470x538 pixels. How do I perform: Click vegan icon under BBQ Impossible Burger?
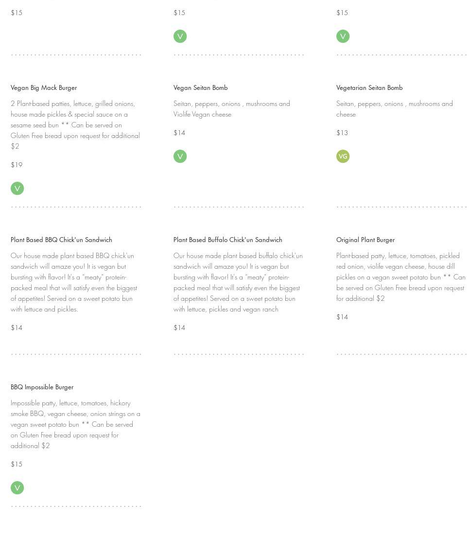[x=17, y=487]
